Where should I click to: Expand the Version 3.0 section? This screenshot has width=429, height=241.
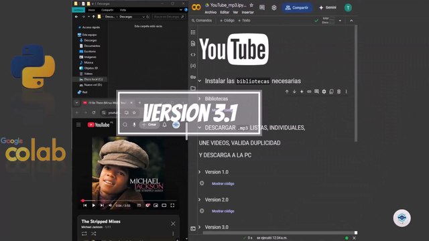(x=200, y=227)
